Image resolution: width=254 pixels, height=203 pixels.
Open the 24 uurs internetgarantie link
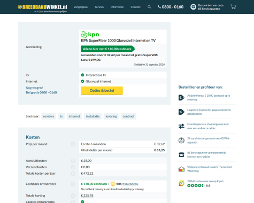[209, 140]
